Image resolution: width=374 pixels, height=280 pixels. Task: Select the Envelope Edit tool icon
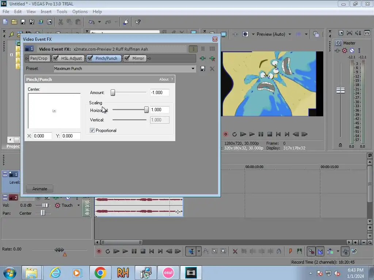click(206, 251)
